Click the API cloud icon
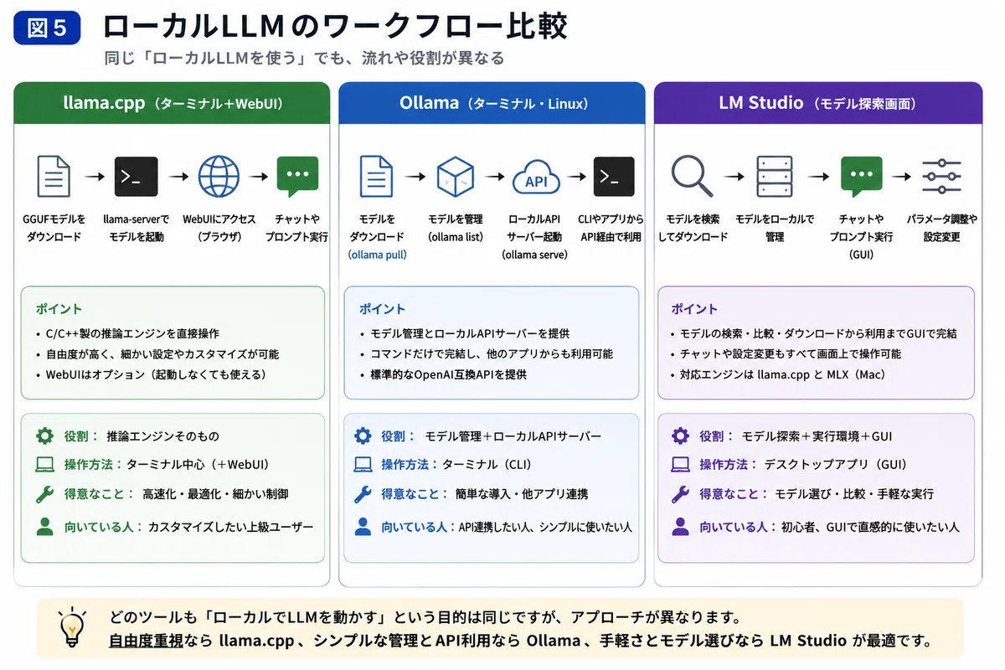Image resolution: width=1005 pixels, height=670 pixels. pyautogui.click(x=535, y=177)
